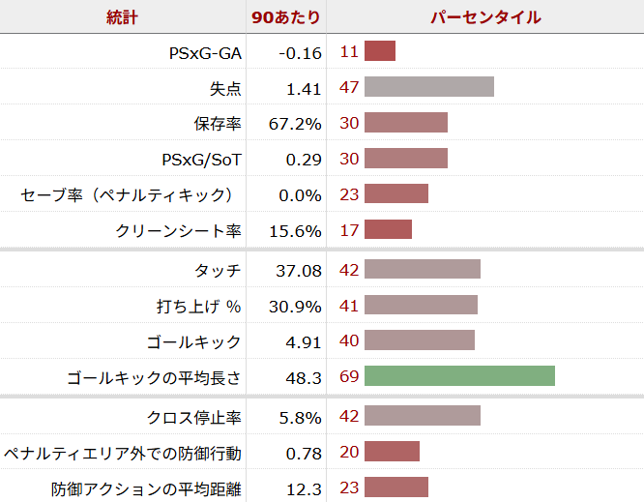This screenshot has width=644, height=502.
Task: Select the 保存率 stat label
Action: click(218, 125)
